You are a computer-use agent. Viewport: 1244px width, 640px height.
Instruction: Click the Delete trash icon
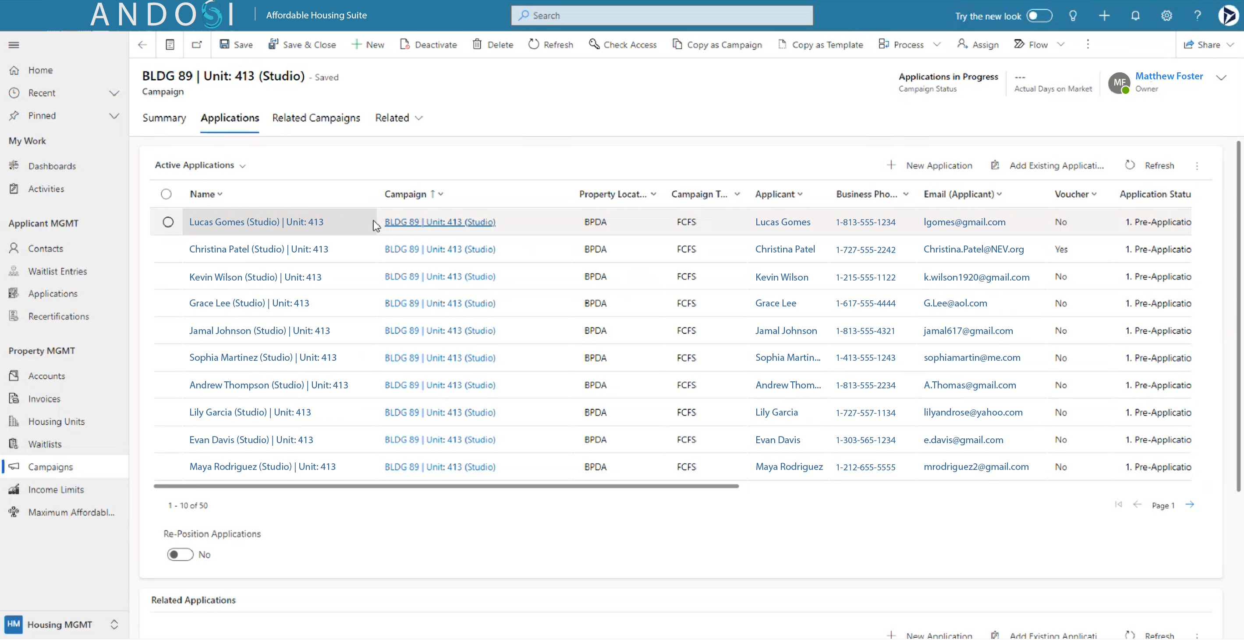click(x=477, y=44)
